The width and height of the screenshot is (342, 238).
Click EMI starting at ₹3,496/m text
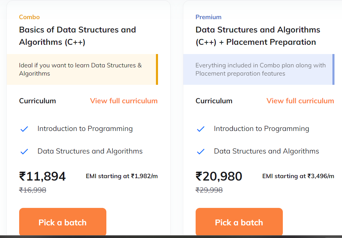coord(298,176)
